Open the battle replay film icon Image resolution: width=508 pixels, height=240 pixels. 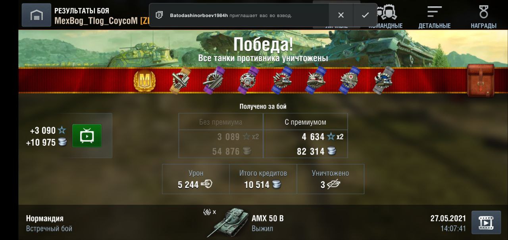pos(485,223)
